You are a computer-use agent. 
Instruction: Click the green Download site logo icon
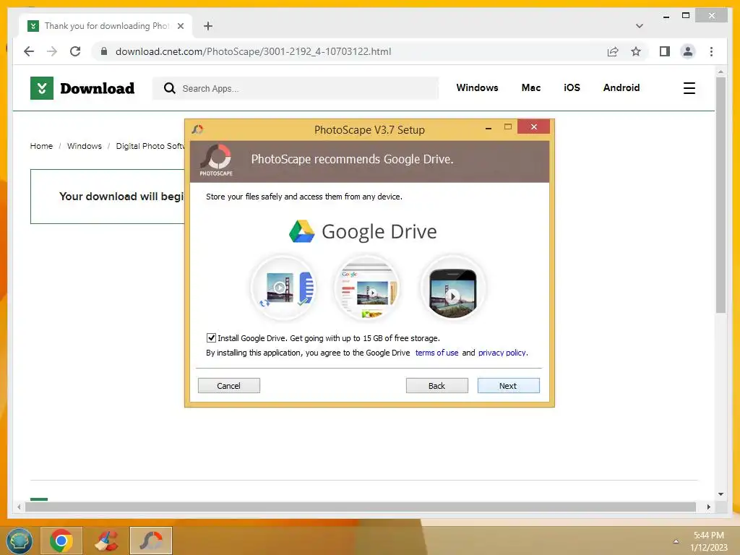[41, 88]
